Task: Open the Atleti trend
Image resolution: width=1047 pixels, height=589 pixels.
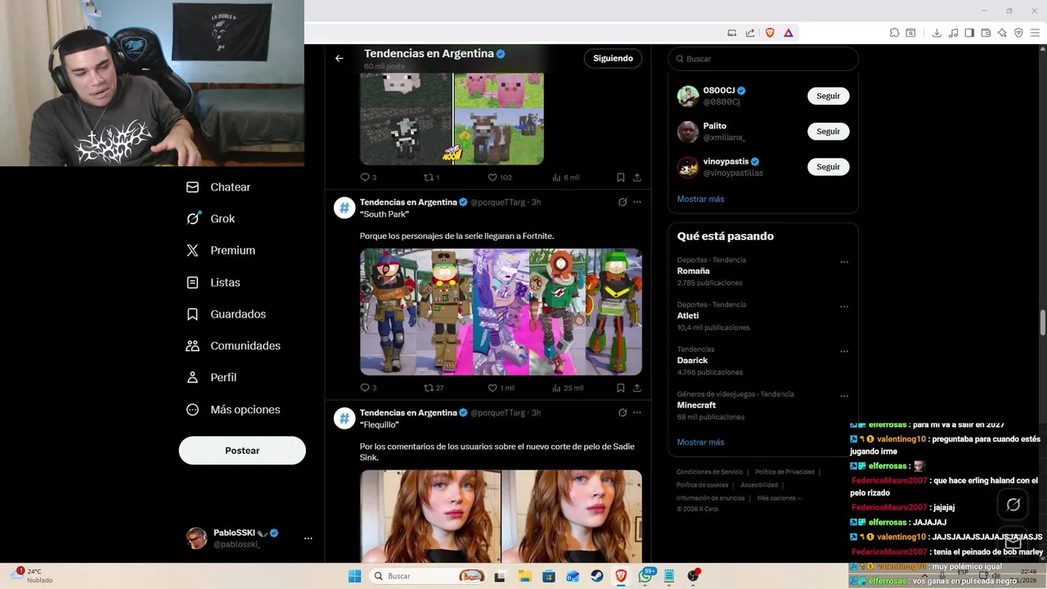Action: coord(688,316)
